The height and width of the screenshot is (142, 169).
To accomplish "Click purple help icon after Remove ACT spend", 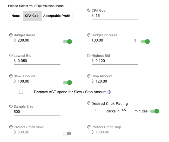I will (109, 92).
